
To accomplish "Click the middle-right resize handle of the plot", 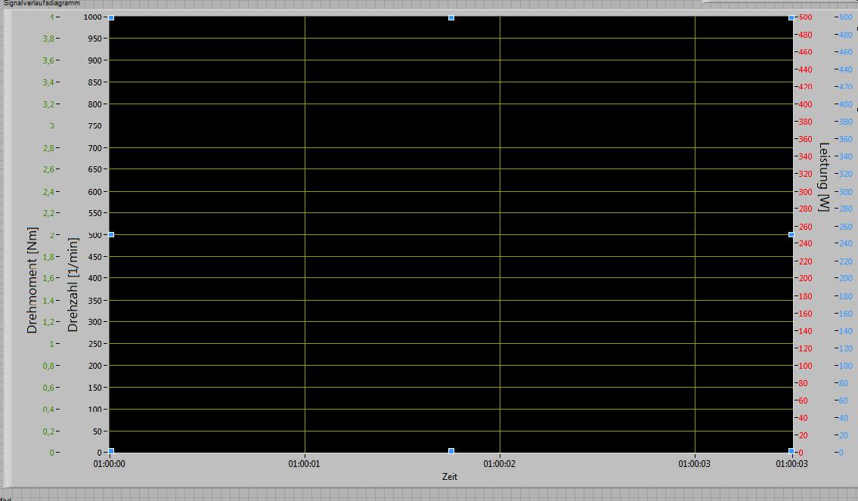I will (791, 235).
